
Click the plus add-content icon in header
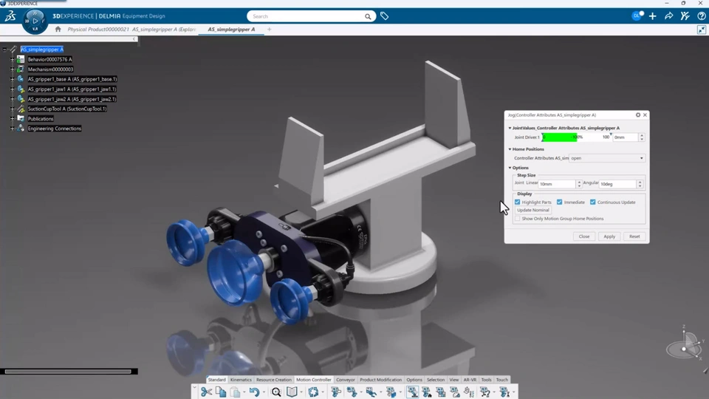pos(652,16)
